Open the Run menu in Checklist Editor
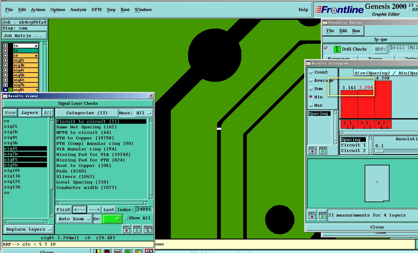The height and width of the screenshot is (253, 418). click(x=356, y=31)
